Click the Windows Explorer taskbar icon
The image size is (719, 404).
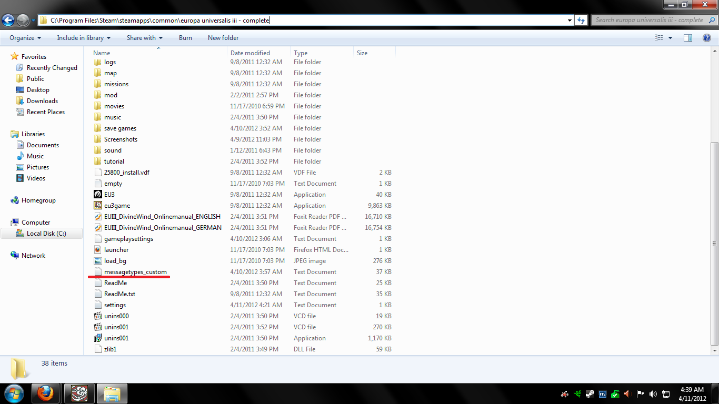tap(112, 393)
